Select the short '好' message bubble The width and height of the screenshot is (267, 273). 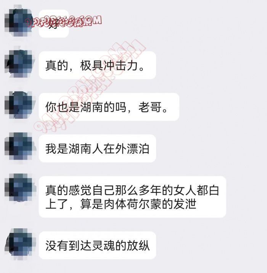54,24
